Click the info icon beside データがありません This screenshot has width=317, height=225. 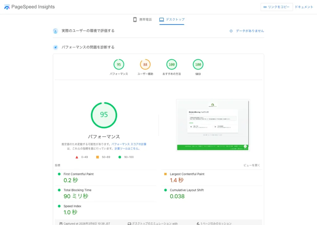[x=231, y=31]
